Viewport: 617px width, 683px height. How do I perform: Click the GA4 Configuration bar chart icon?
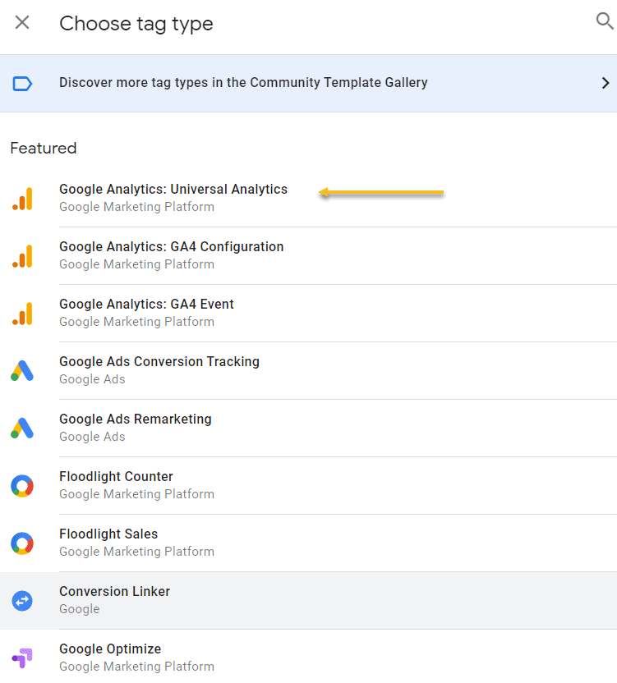22,256
